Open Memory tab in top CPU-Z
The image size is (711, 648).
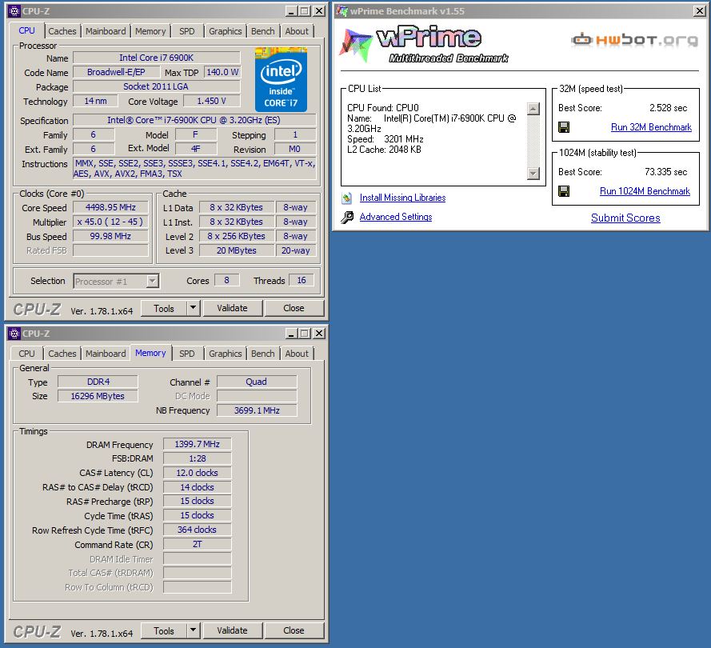[x=150, y=31]
